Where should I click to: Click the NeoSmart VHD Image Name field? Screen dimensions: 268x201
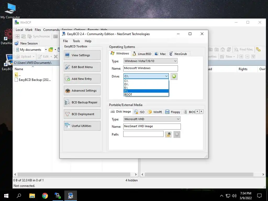[x=152, y=126]
